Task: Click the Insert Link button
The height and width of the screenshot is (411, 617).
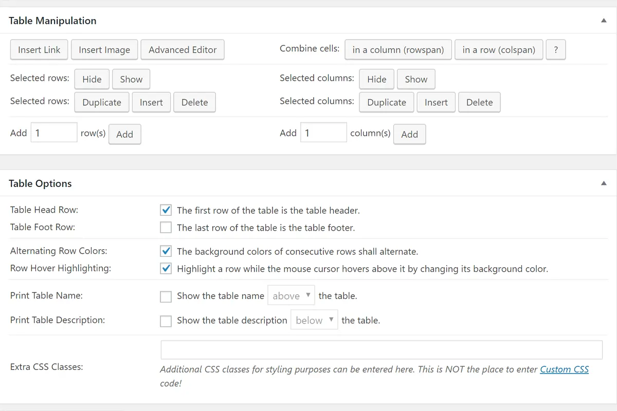Action: point(39,50)
